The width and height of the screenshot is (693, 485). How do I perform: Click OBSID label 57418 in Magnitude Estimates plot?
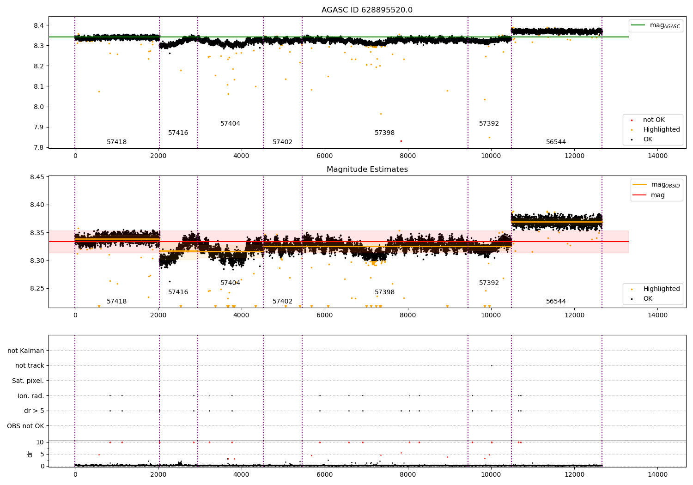coord(116,302)
